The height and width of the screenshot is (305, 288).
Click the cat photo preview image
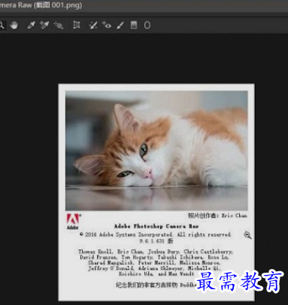pos(156,150)
